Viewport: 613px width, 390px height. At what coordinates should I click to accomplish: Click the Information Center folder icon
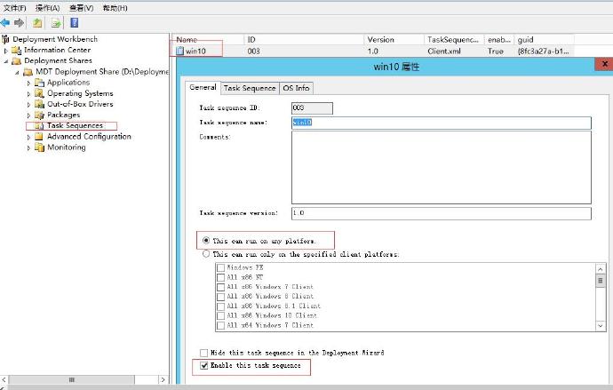16,50
